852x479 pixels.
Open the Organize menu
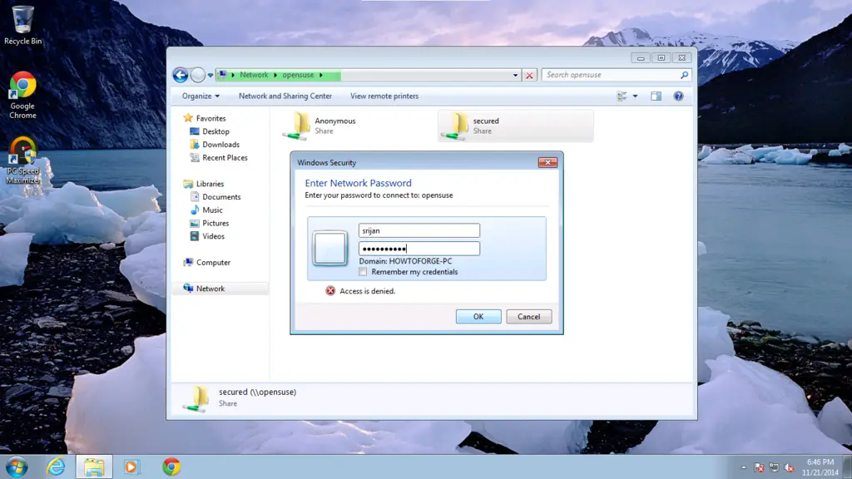tap(201, 96)
